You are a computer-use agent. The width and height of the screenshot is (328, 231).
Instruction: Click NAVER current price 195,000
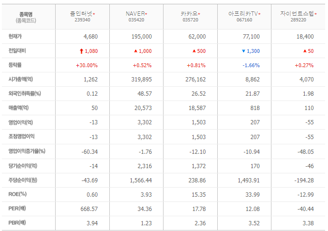point(142,37)
